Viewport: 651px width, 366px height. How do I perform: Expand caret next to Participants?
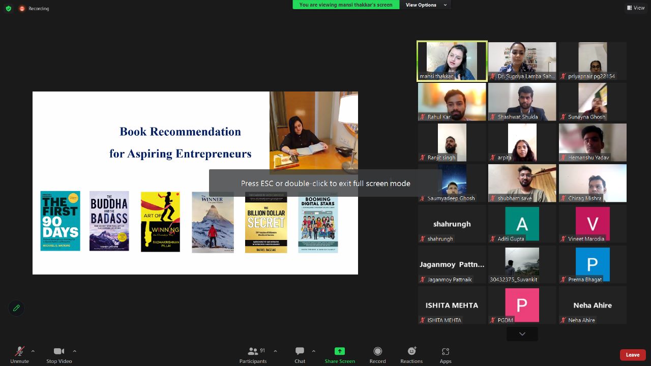coord(275,351)
